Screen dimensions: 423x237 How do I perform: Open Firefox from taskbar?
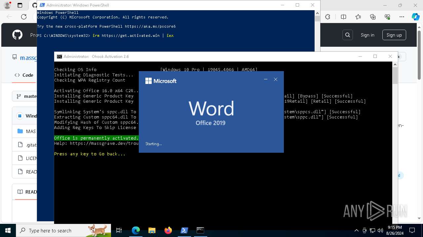coord(168,230)
